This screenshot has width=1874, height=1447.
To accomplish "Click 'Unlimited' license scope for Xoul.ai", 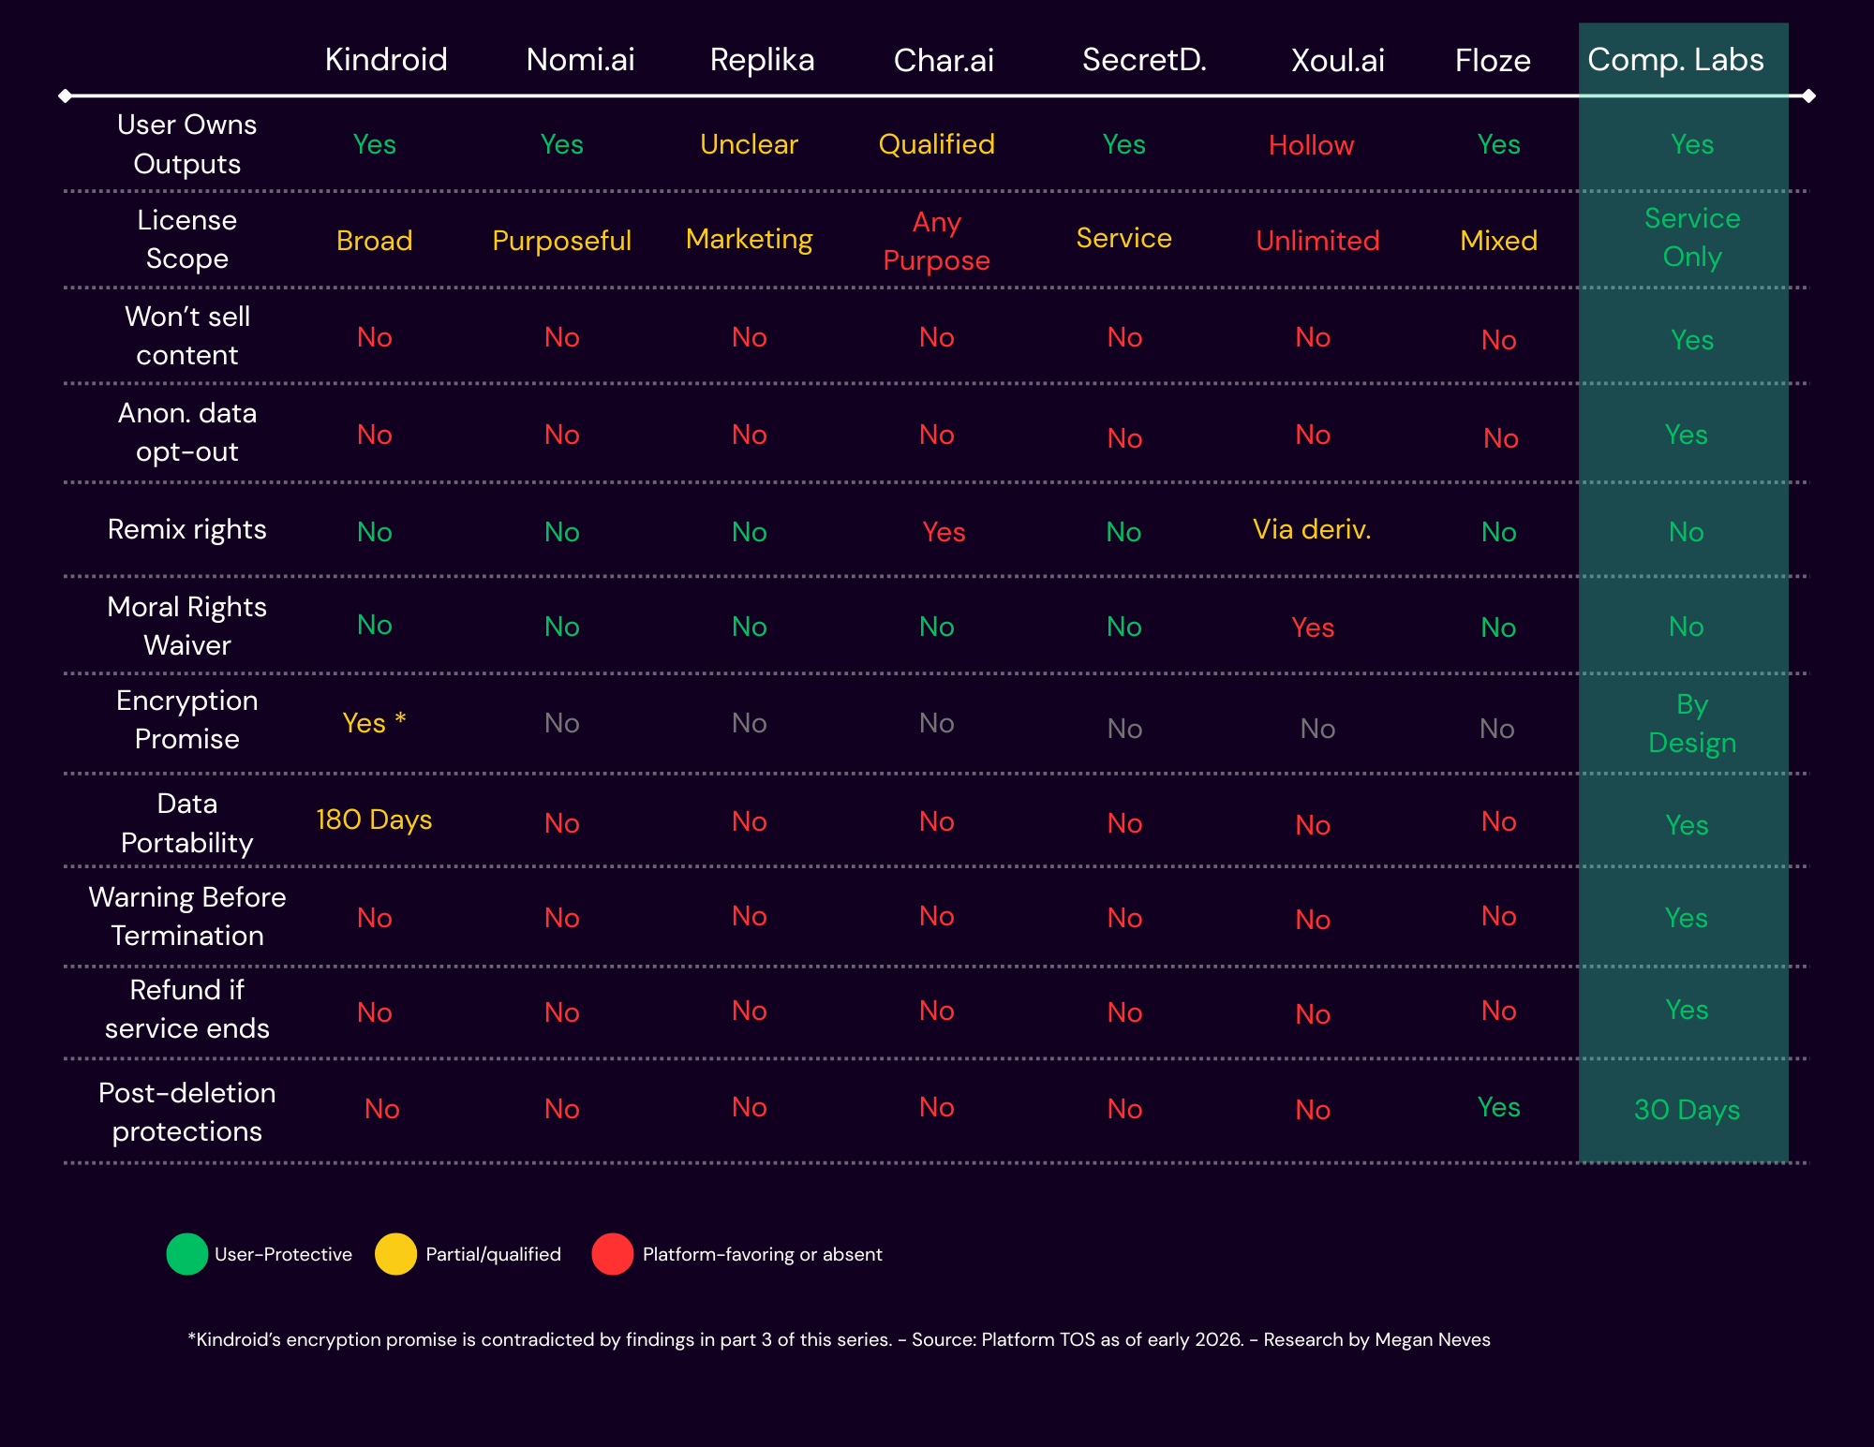I will click(1317, 241).
